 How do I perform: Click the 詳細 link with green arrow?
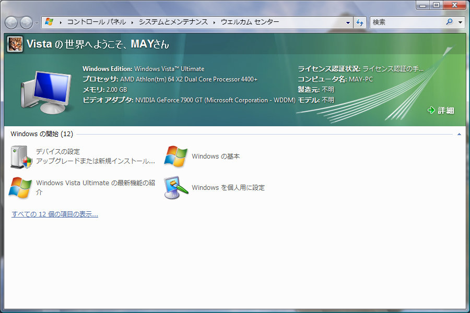(x=441, y=110)
